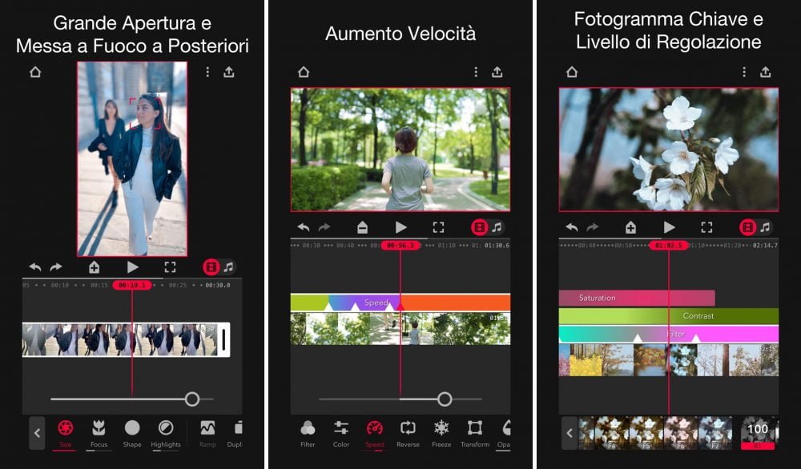
Task: Open the three-dot more menu in left screen
Action: tap(207, 72)
